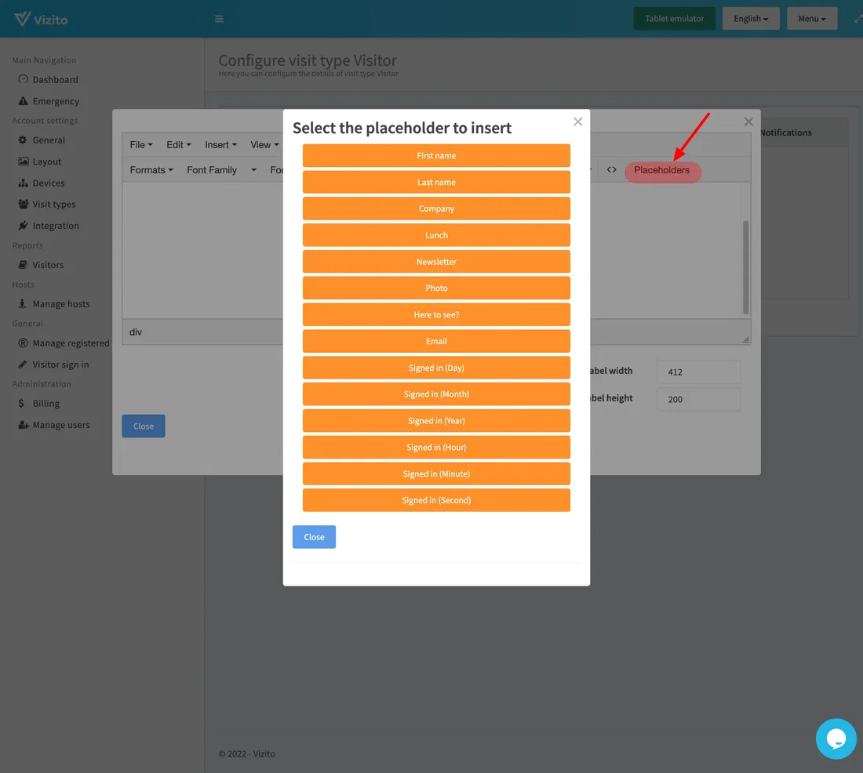Open the Manage hosts page
Screen dimensions: 863x773
[62, 303]
